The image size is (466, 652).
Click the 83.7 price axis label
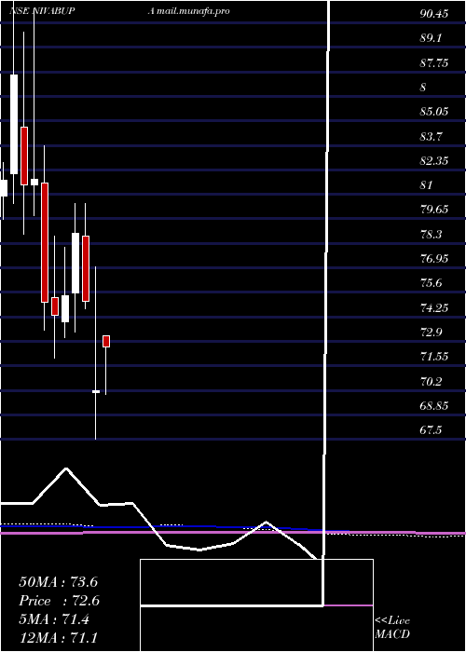click(x=432, y=136)
